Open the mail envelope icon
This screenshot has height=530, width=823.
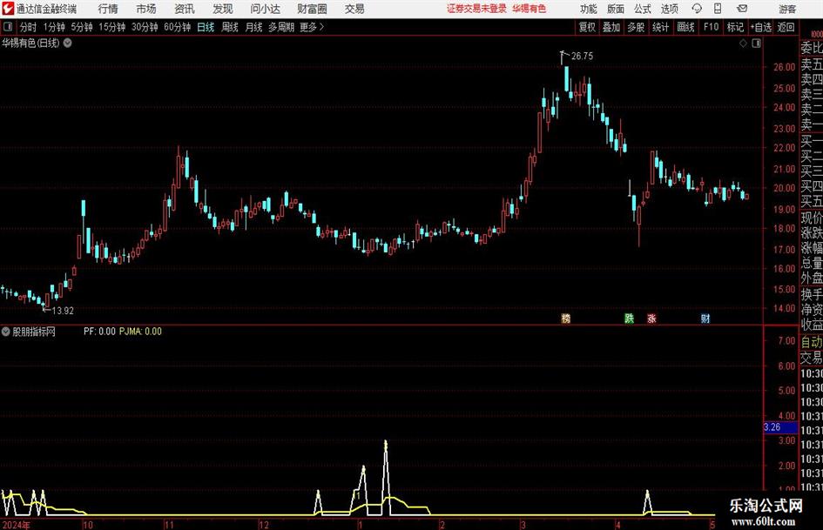coord(742,9)
